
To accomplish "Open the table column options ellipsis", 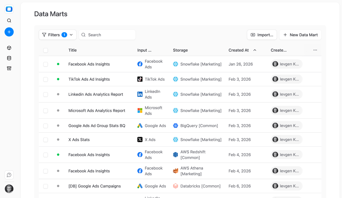I will (x=315, y=50).
